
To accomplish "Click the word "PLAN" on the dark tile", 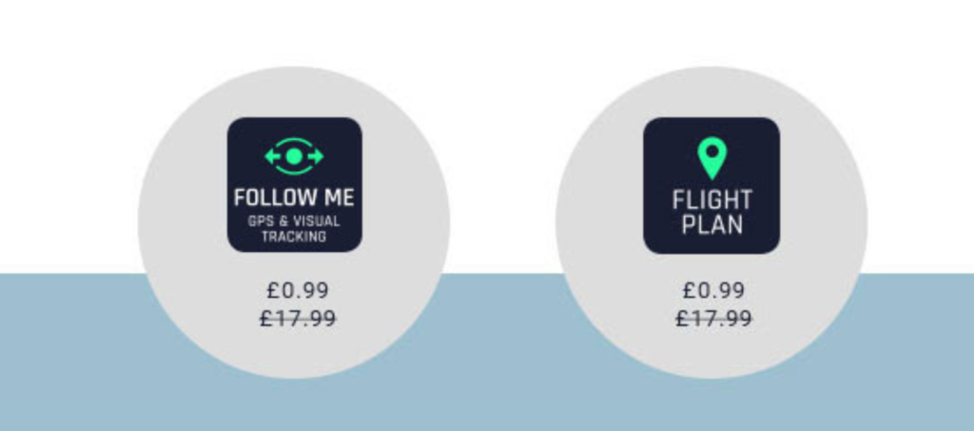I will click(x=711, y=225).
